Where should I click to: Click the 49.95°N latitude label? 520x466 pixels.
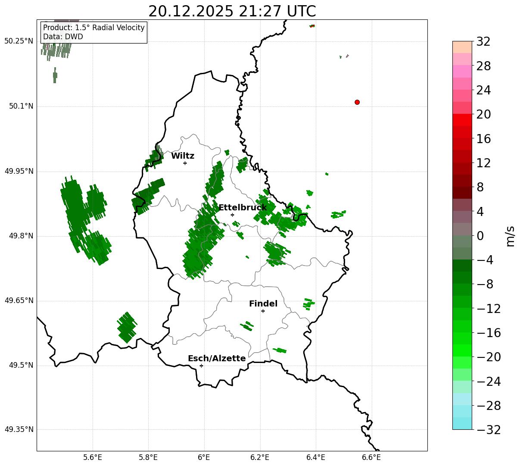pos(19,171)
